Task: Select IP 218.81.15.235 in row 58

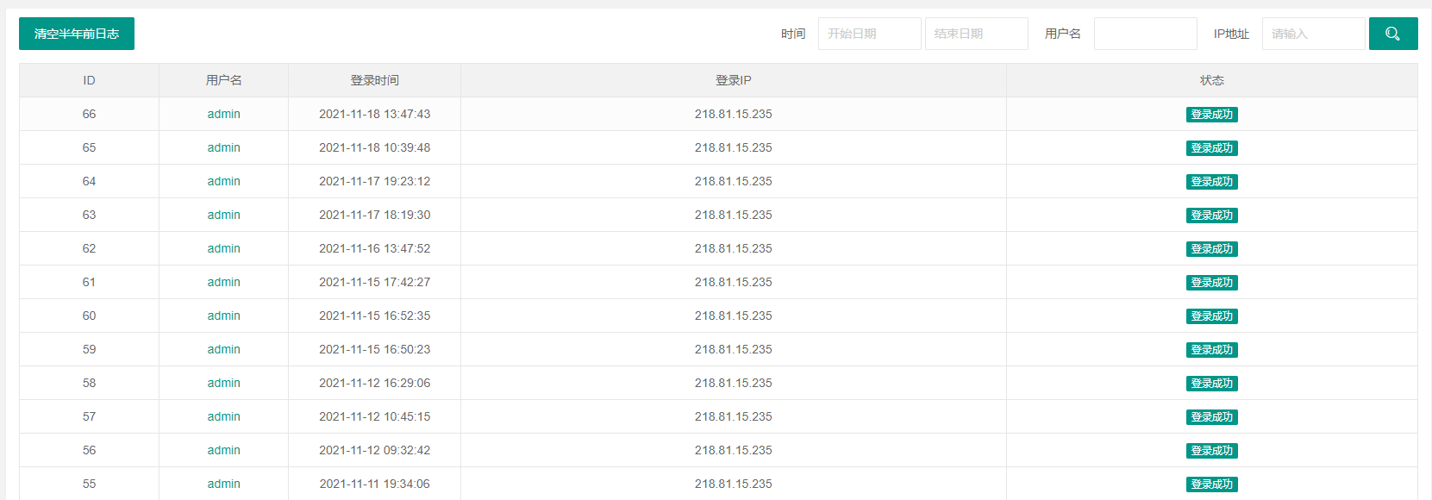Action: coord(734,383)
